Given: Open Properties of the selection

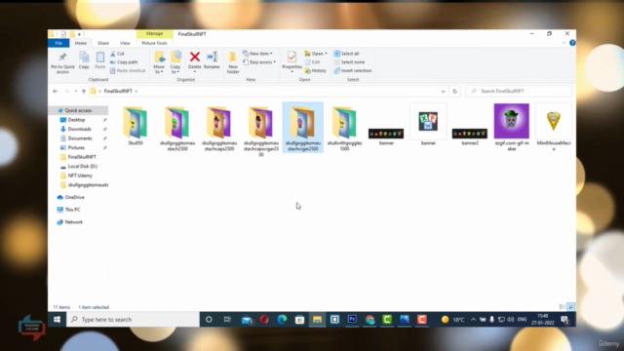Looking at the screenshot, I should tap(292, 61).
